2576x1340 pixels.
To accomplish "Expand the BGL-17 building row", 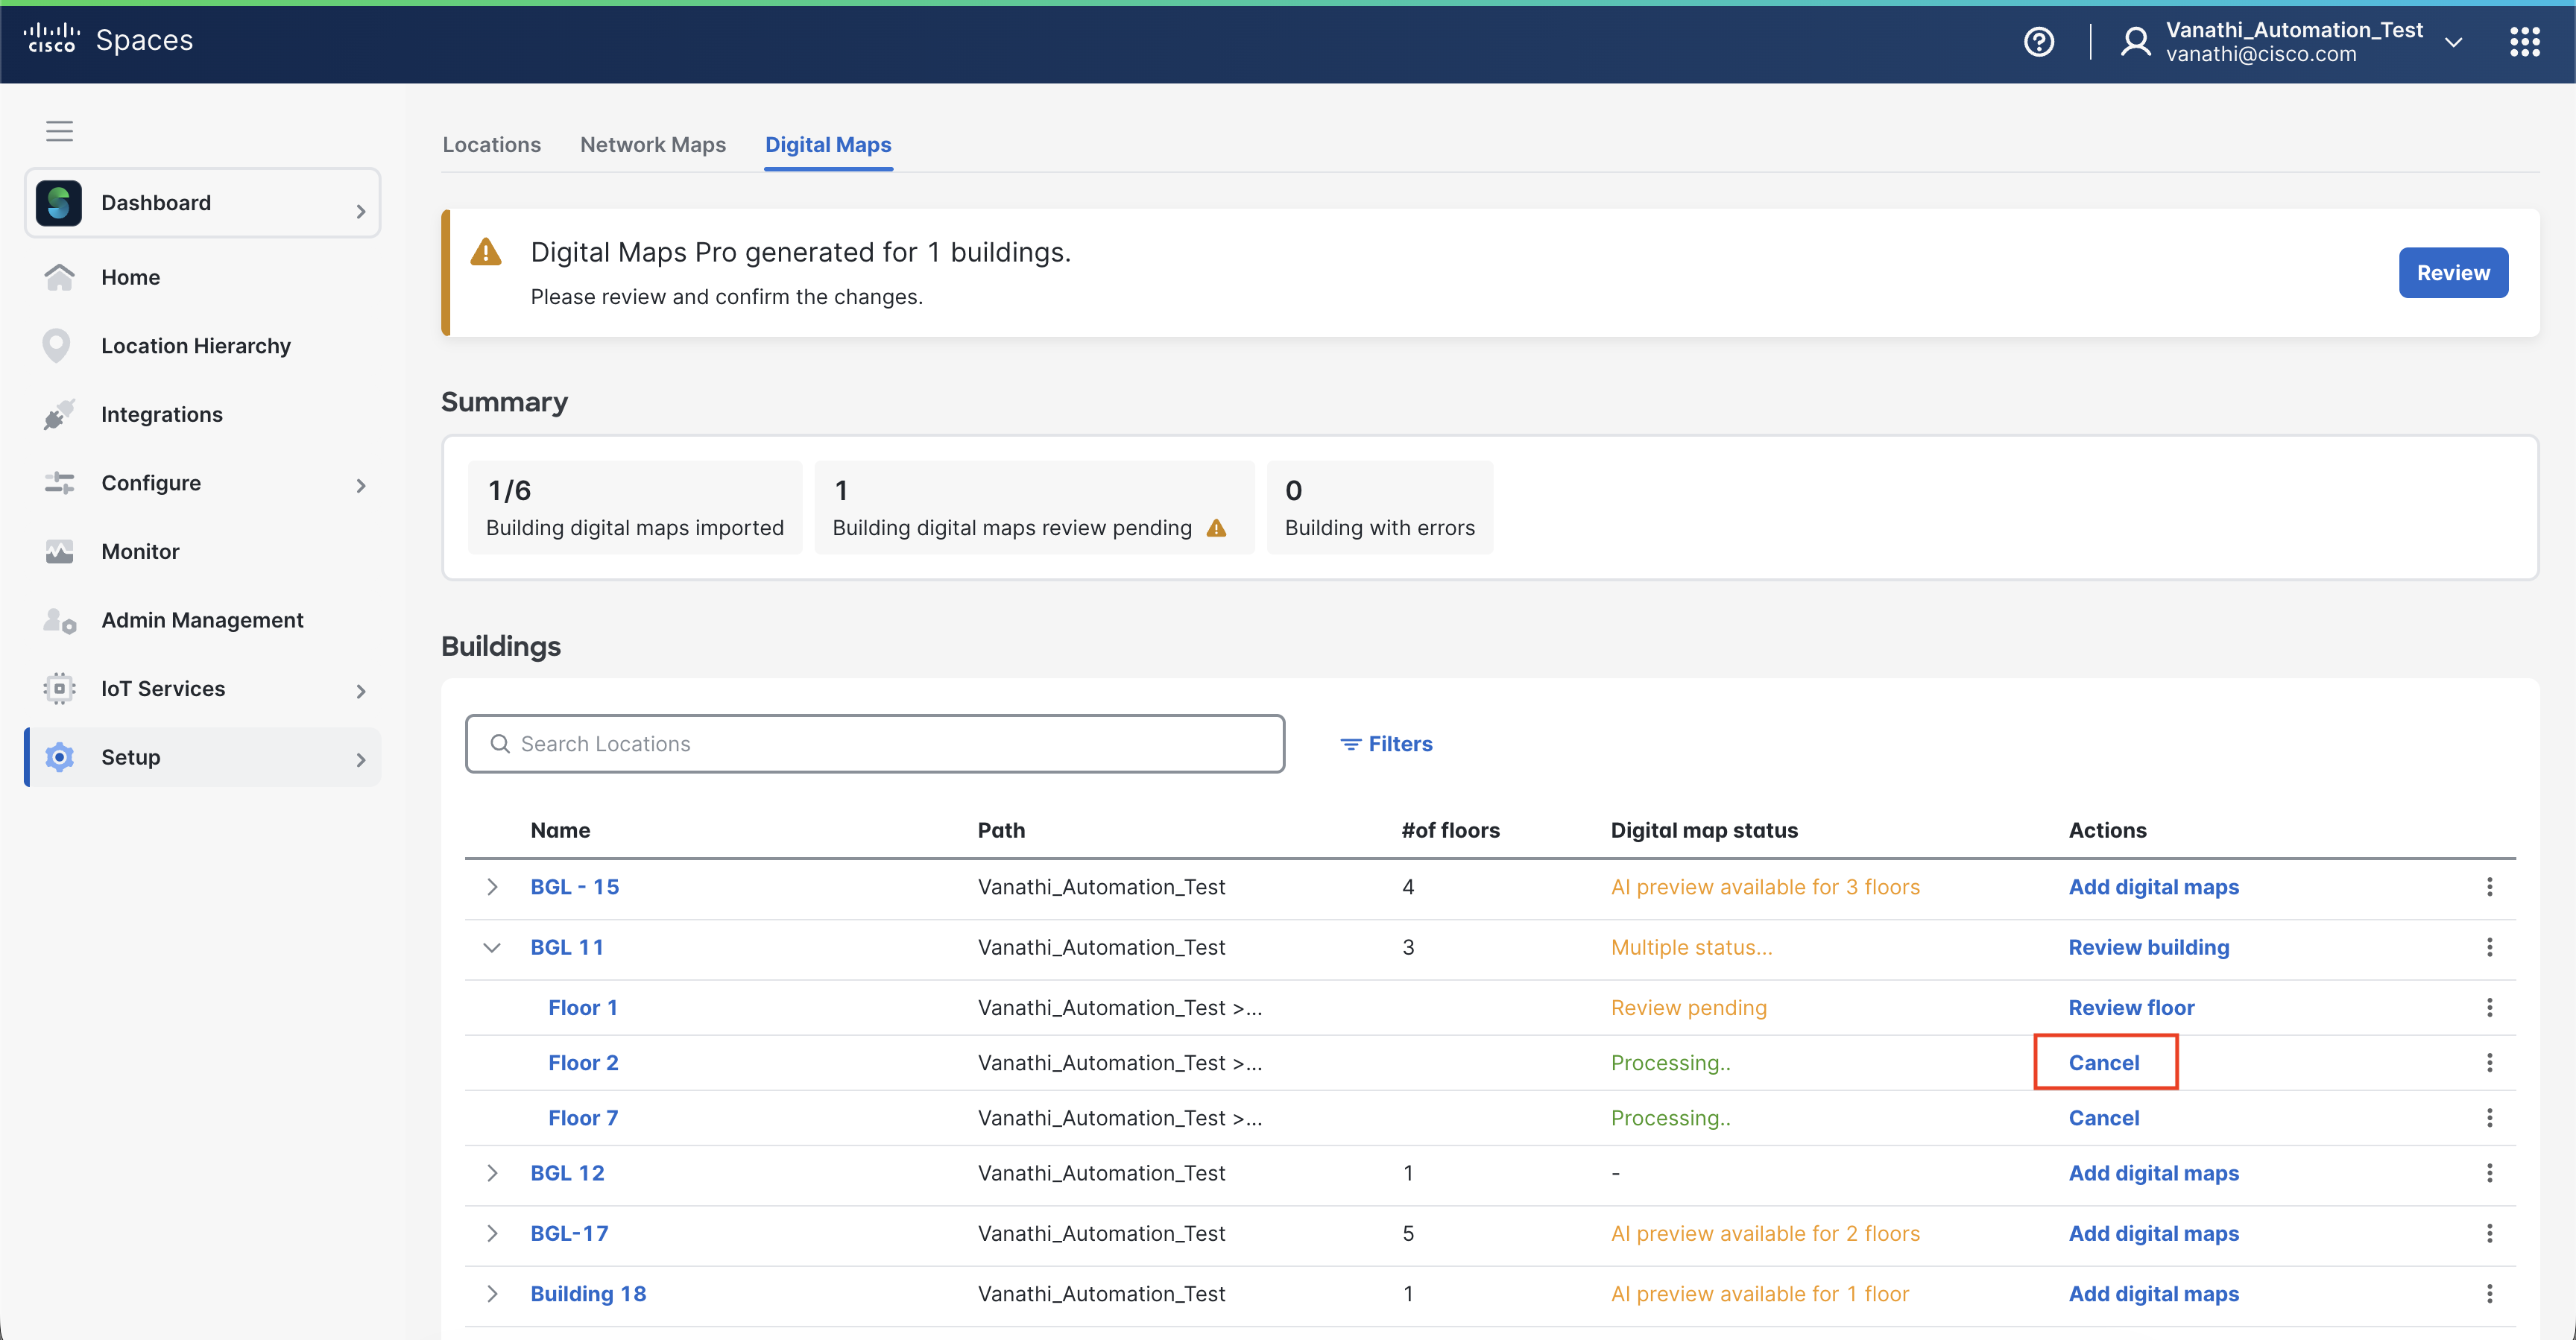I will tap(492, 1234).
